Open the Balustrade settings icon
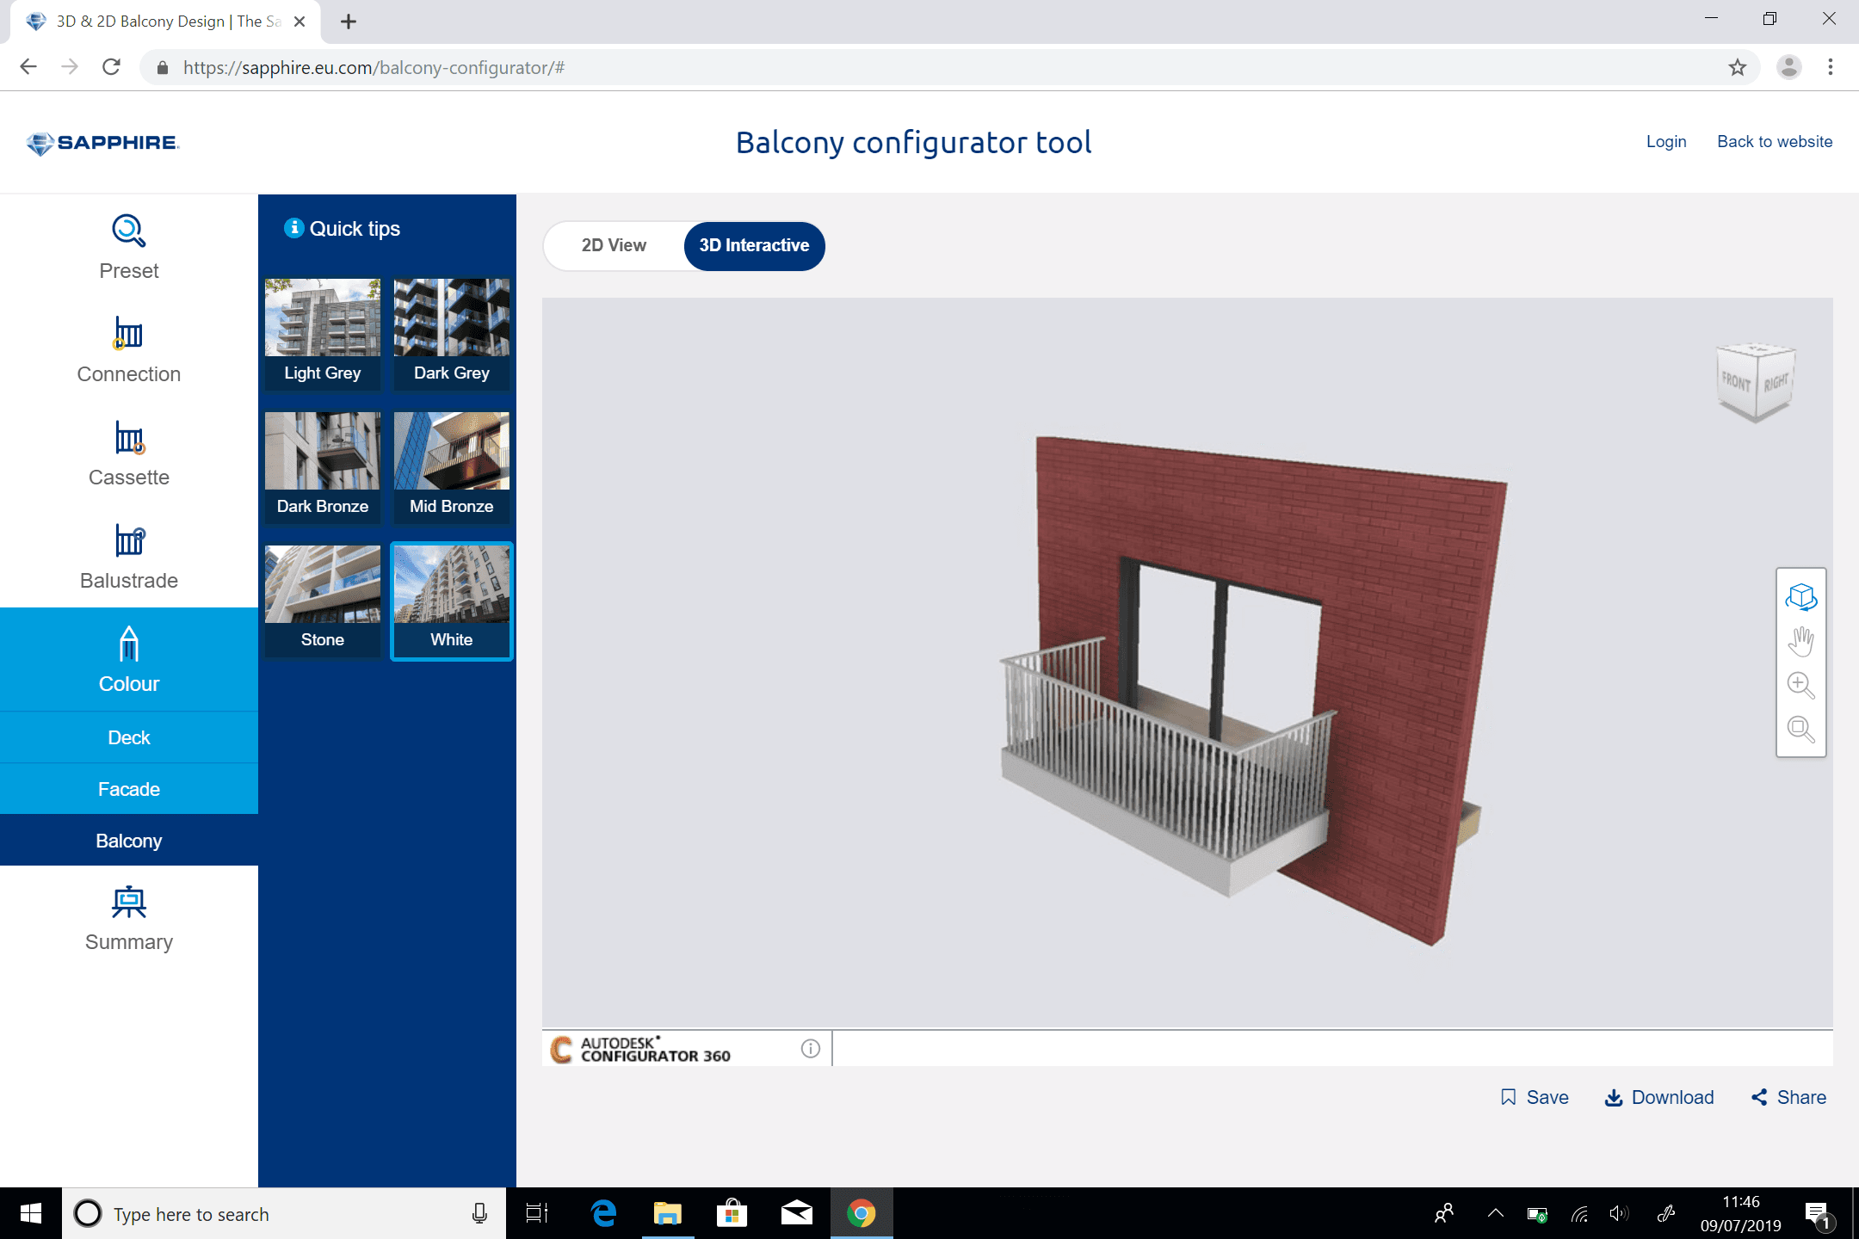Screen dimensions: 1859x1239 [128, 540]
